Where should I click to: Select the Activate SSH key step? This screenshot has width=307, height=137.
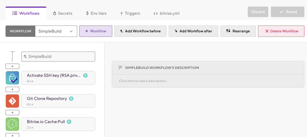(x=58, y=78)
